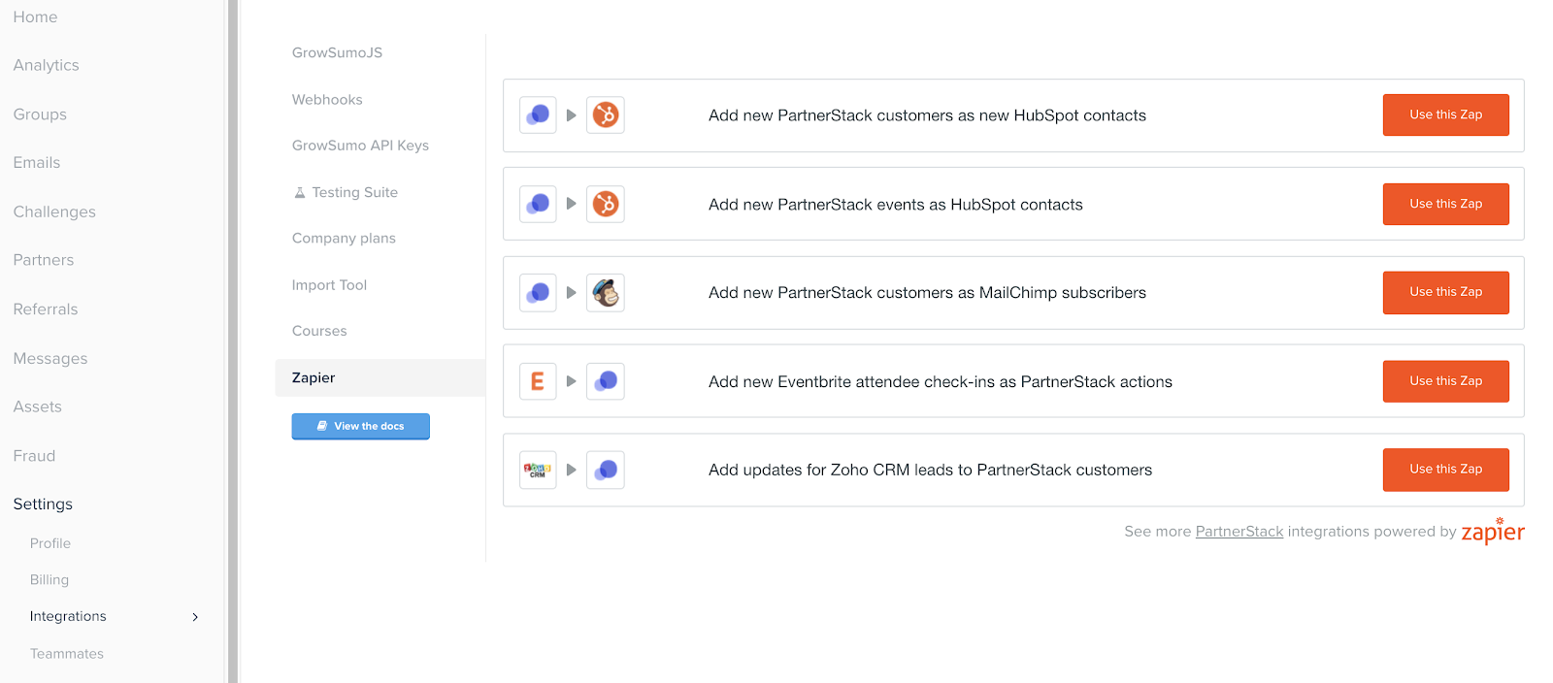Screen dimensions: 1553x683
Task: Use the Eventbrite check-ins Zap
Action: (1445, 381)
